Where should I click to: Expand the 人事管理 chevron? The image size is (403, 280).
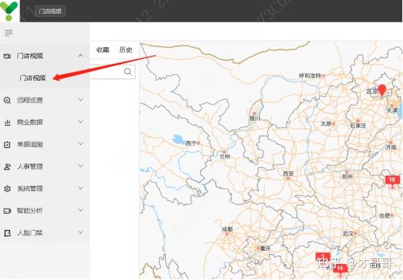click(x=81, y=166)
